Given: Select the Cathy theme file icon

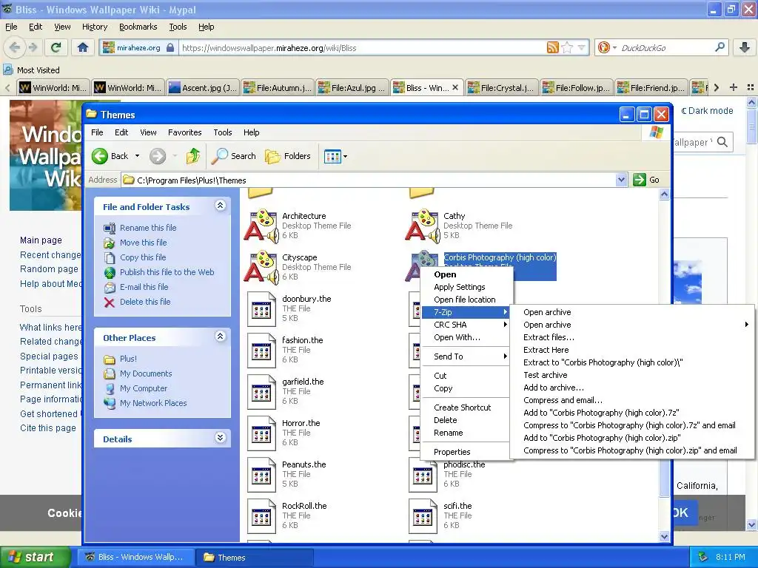Looking at the screenshot, I should (423, 226).
